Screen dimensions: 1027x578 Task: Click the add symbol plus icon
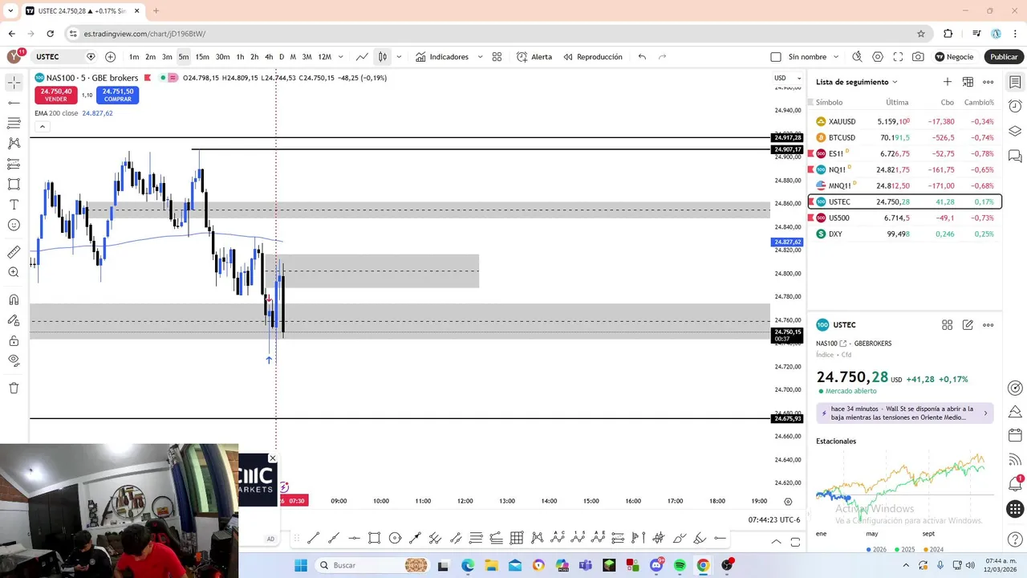pos(110,57)
